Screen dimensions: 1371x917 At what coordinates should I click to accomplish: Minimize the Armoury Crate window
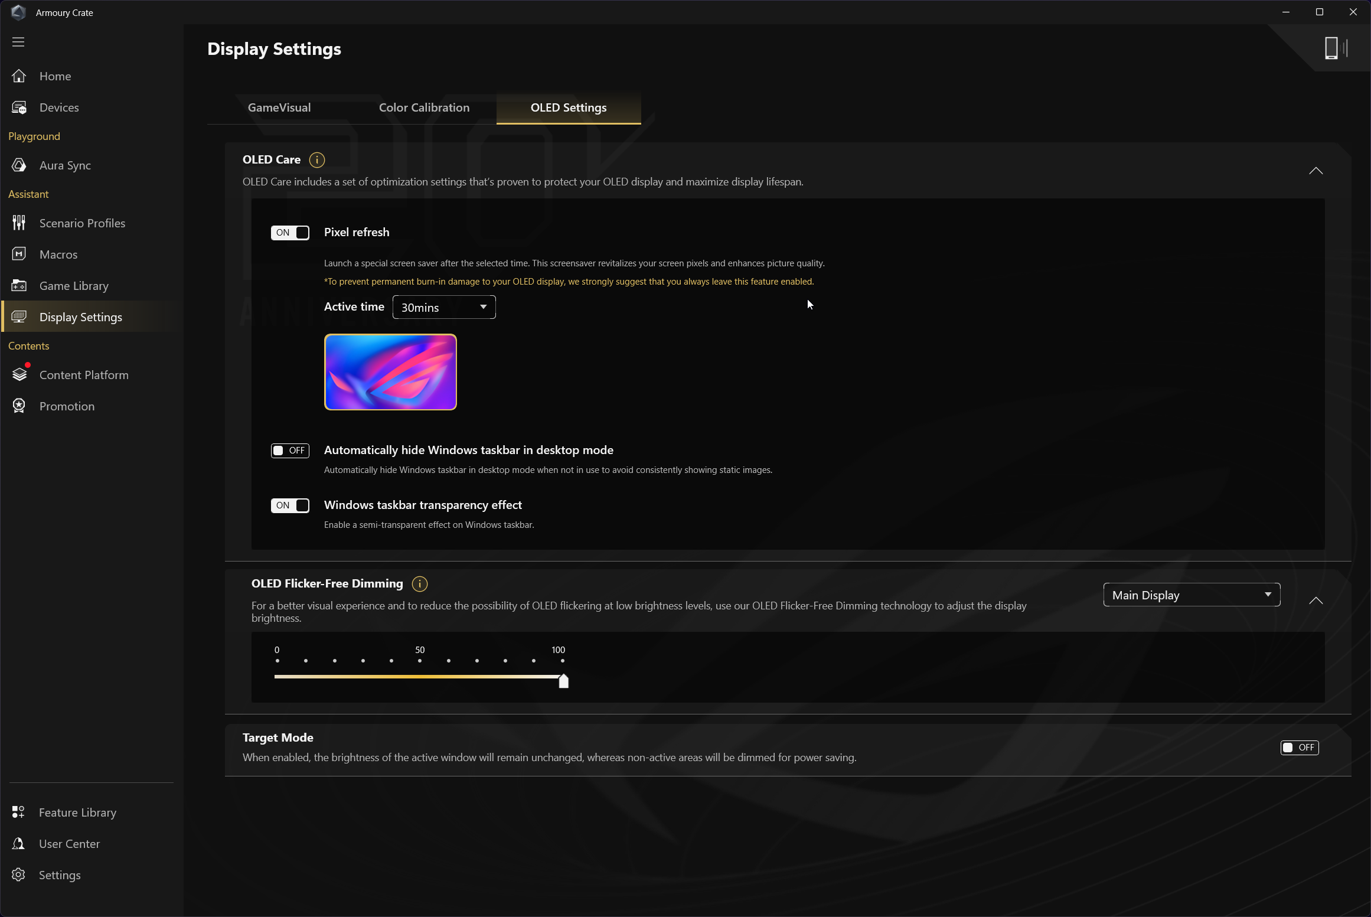click(1286, 12)
